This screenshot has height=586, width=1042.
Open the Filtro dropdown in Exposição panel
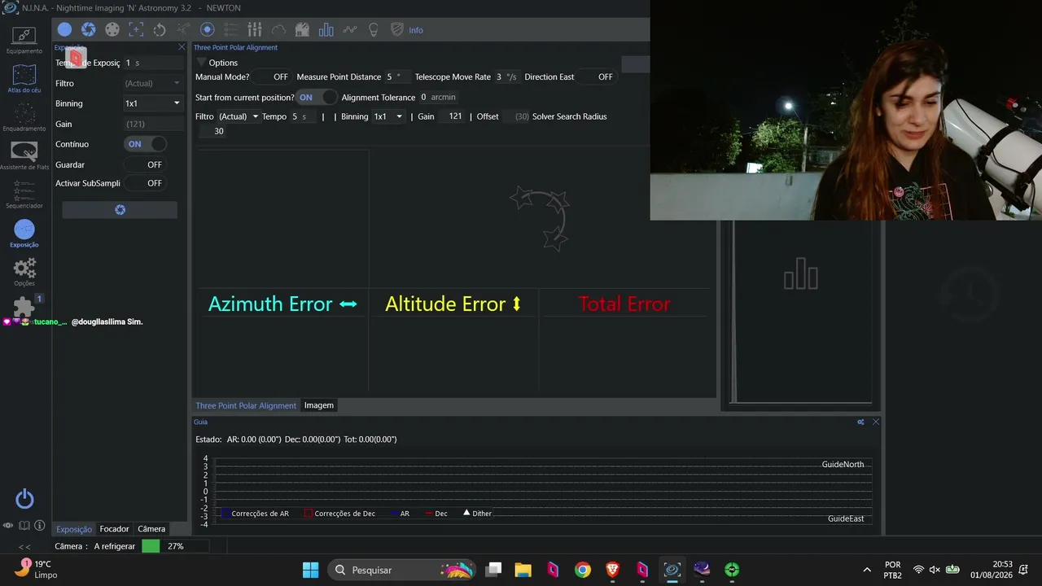152,83
